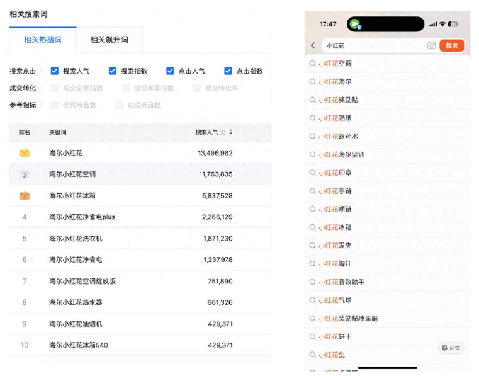Enable the 成交单量指数 checkbox

pyautogui.click(x=125, y=88)
